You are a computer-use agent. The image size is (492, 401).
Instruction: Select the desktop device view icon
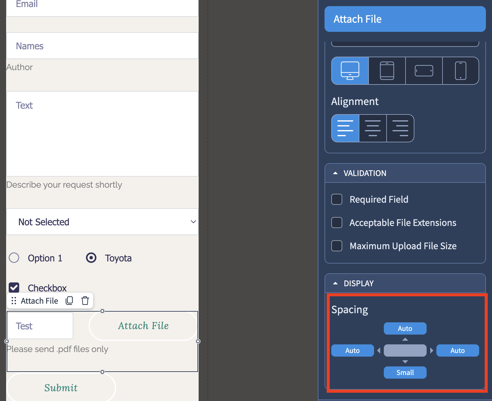point(350,71)
